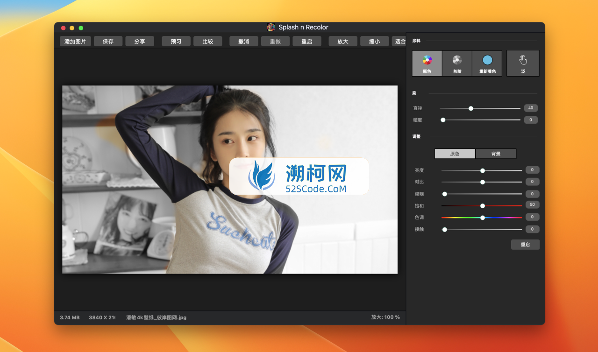Viewport: 598px width, 352px height.
Task: Select the 泛 pan hand tool
Action: pyautogui.click(x=523, y=63)
